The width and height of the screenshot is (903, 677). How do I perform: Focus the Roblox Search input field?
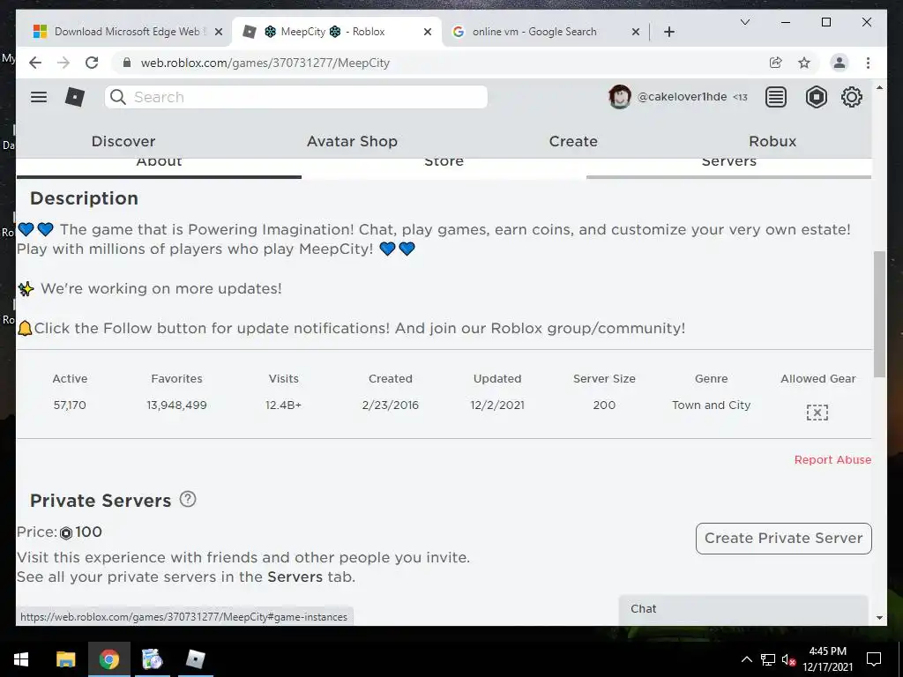click(x=296, y=97)
